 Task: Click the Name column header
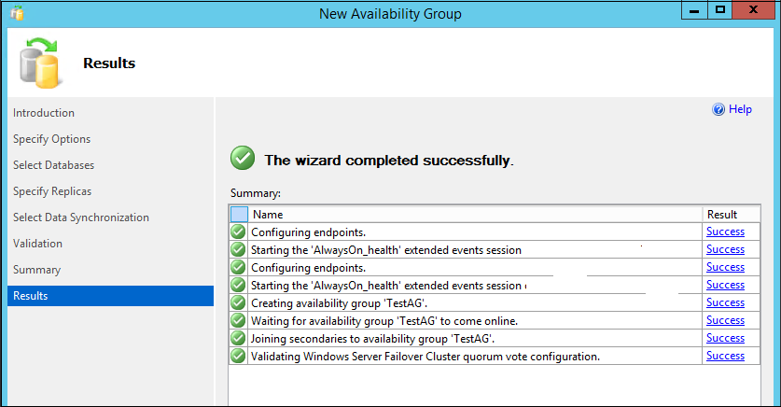pyautogui.click(x=476, y=215)
